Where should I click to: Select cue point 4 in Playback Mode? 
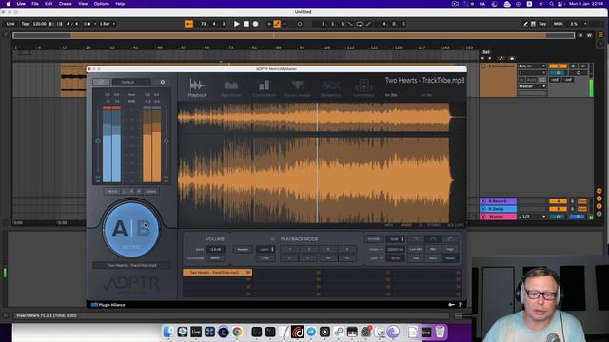346,249
